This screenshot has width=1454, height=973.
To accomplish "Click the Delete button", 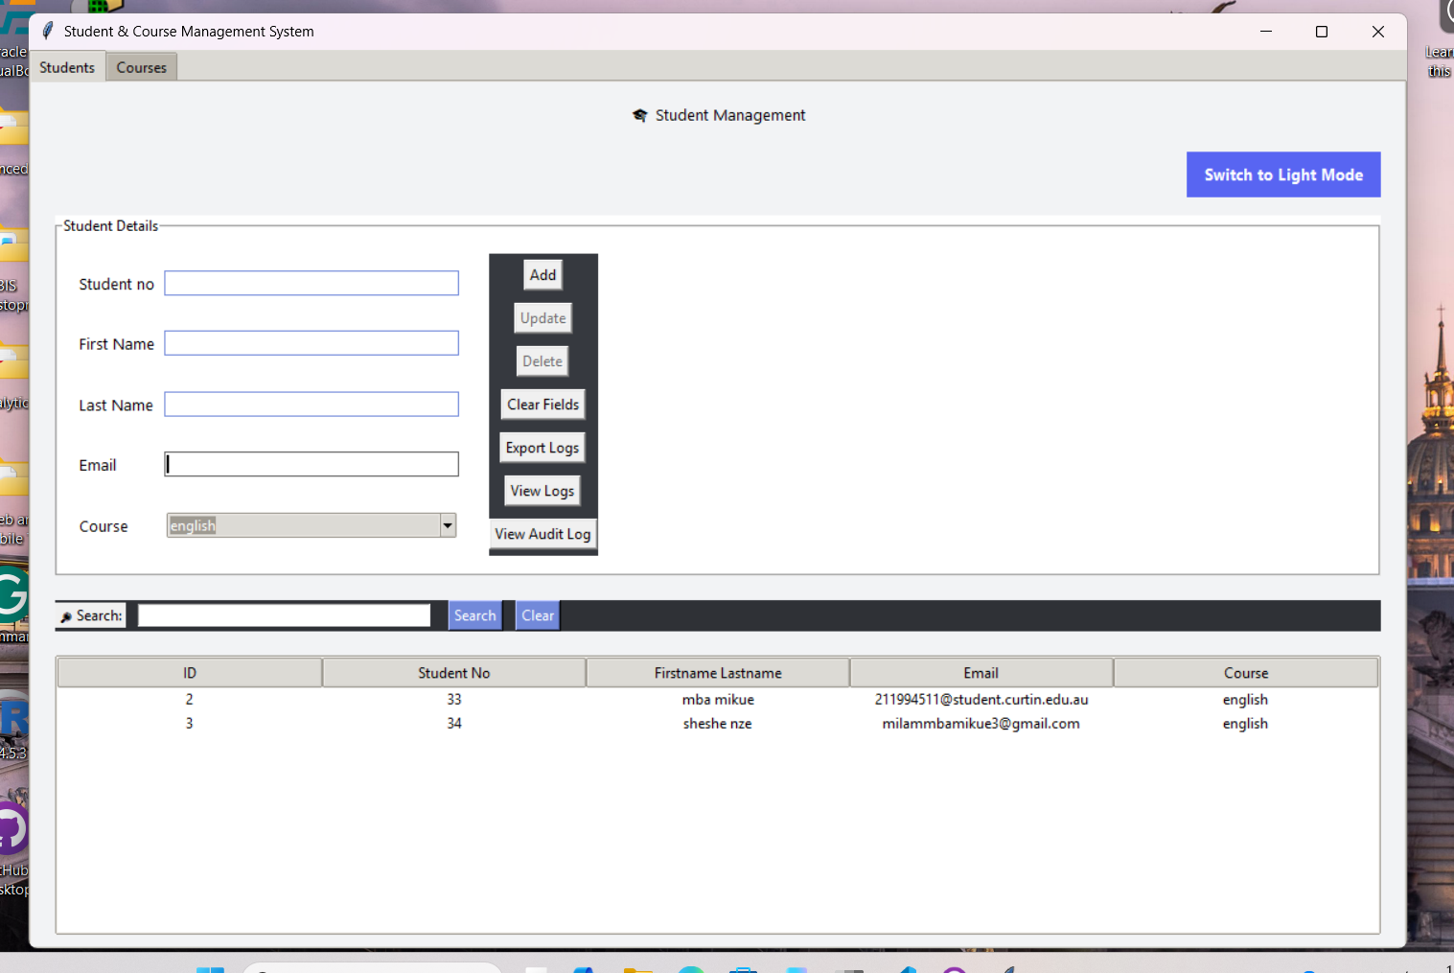I will pos(542,361).
